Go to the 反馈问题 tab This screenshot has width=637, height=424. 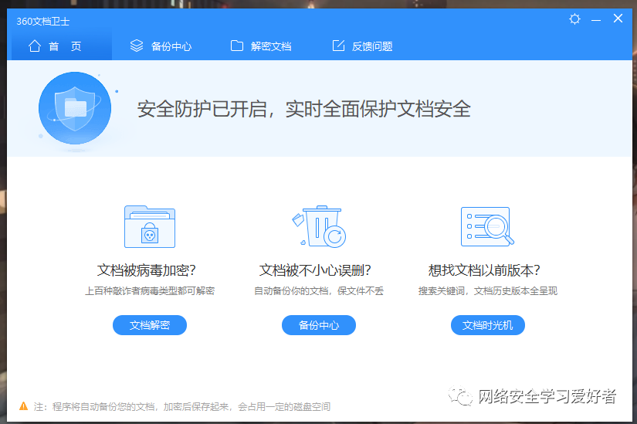click(362, 46)
